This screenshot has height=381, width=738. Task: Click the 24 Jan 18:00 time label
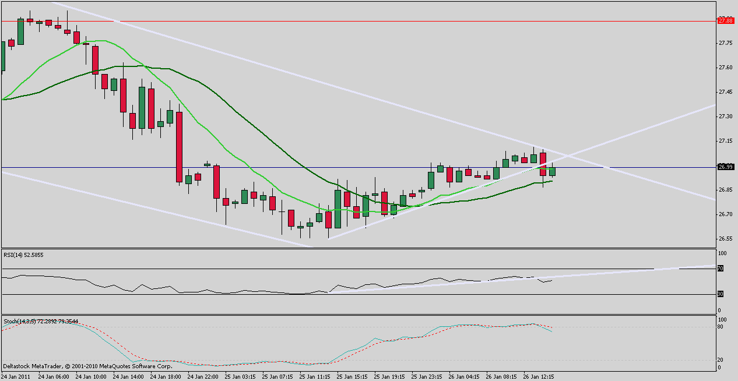[x=166, y=377]
